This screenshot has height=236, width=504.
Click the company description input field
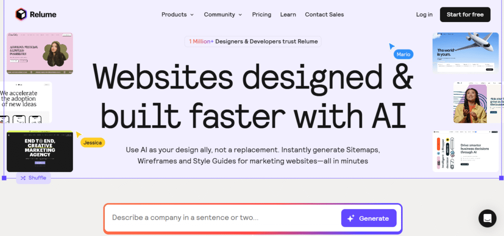[221, 218]
